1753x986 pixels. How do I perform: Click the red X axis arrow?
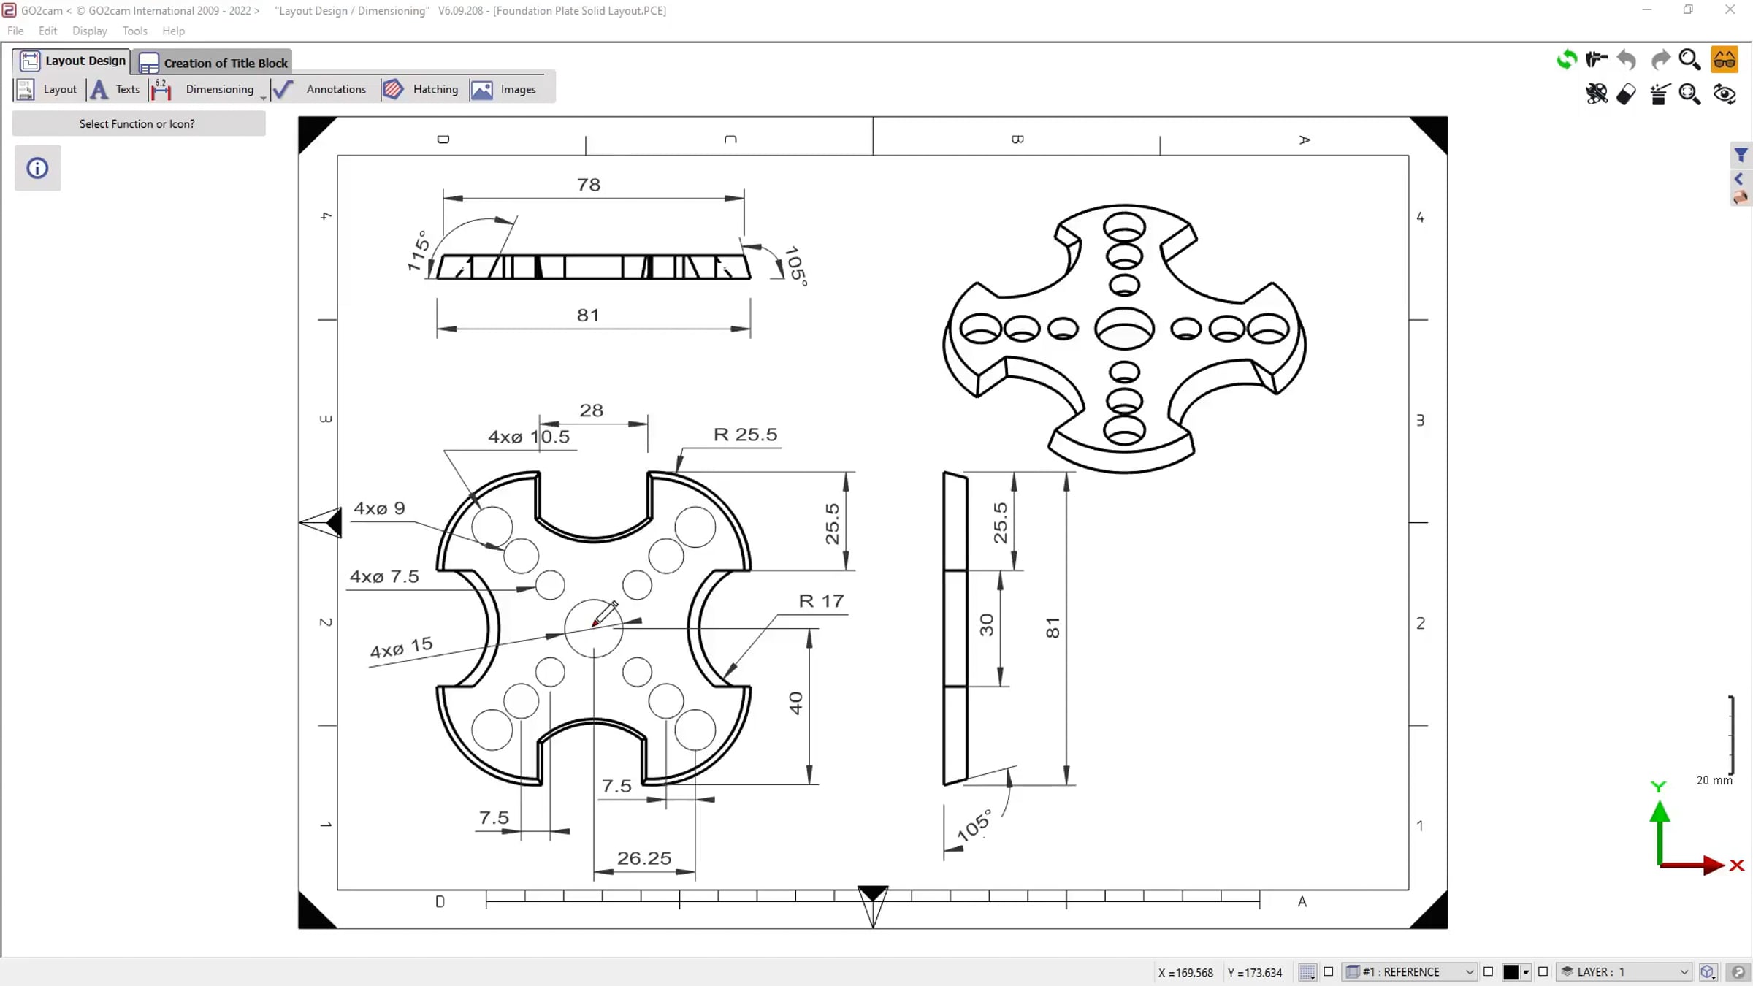1693,865
